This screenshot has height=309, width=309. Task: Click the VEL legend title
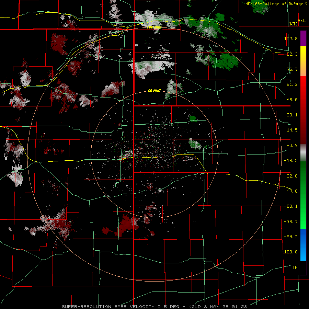click(301, 21)
